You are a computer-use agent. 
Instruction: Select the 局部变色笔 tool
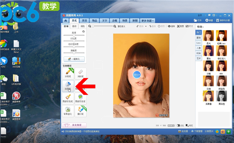tap(81, 99)
